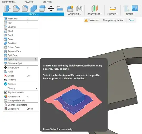The height and width of the screenshot is (134, 142).
Task: Select the Combine toolbar icon
Action: pyautogui.click(x=34, y=8)
